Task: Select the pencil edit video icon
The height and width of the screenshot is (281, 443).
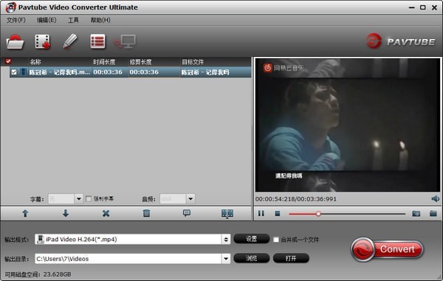Action: [70, 41]
